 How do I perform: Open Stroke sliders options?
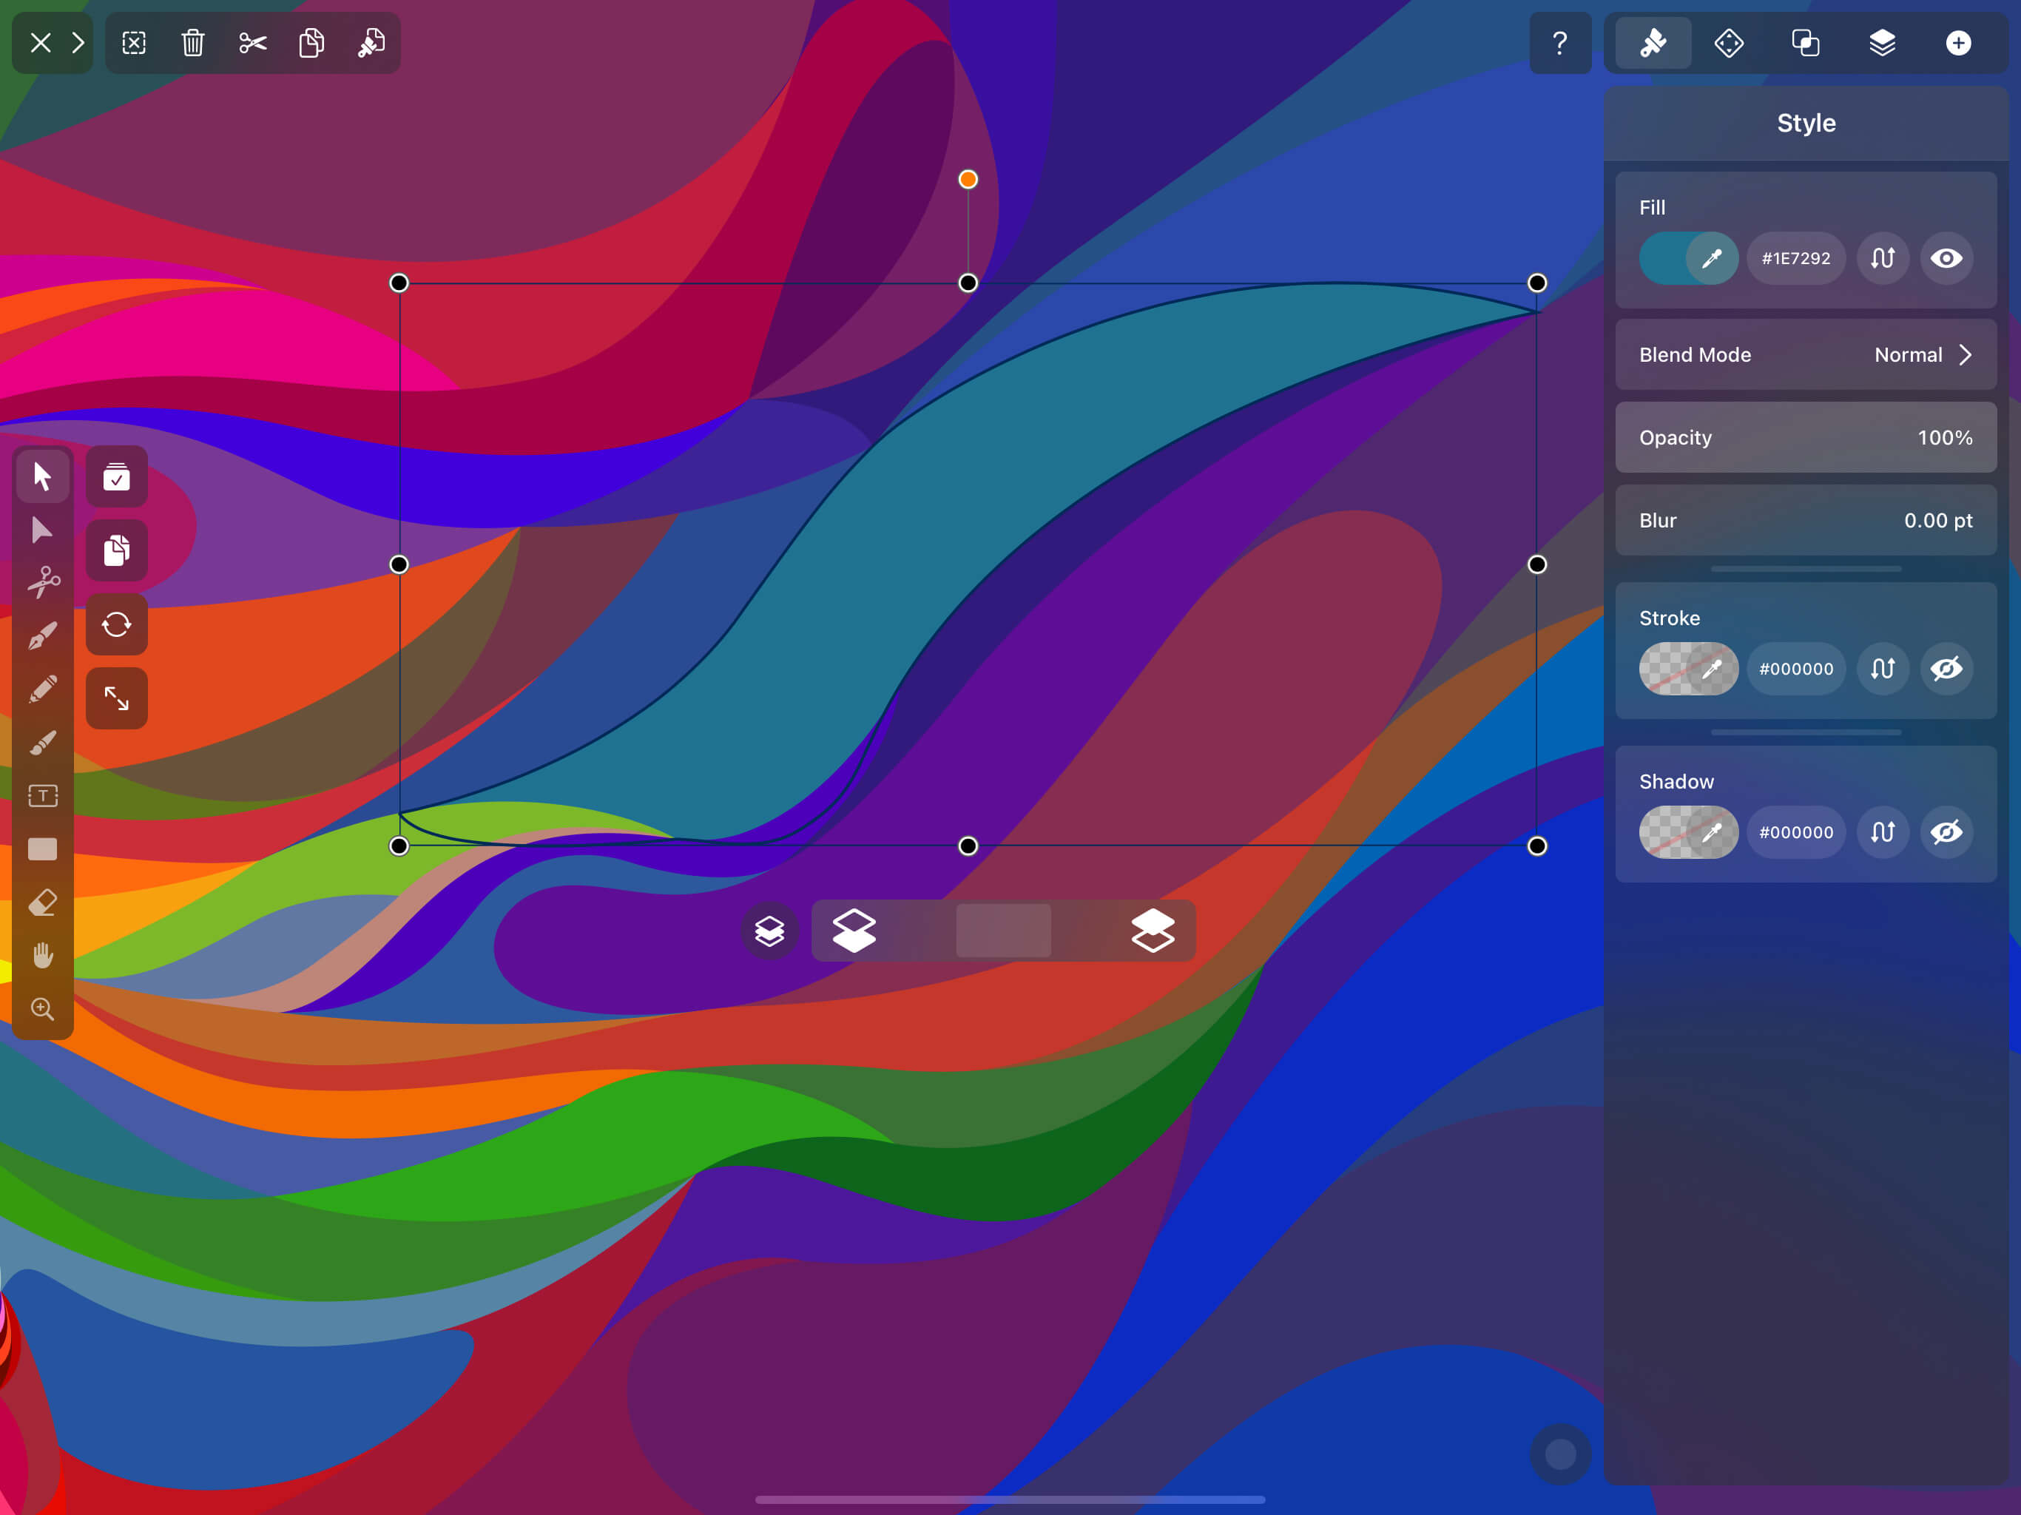pos(1882,669)
